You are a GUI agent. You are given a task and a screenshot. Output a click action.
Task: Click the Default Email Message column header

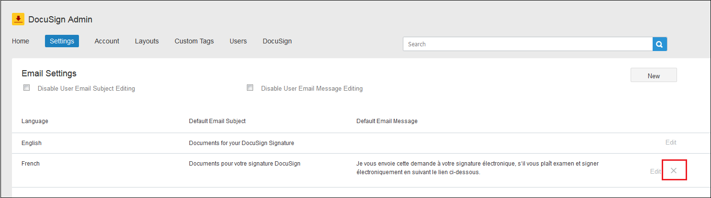[x=387, y=121]
